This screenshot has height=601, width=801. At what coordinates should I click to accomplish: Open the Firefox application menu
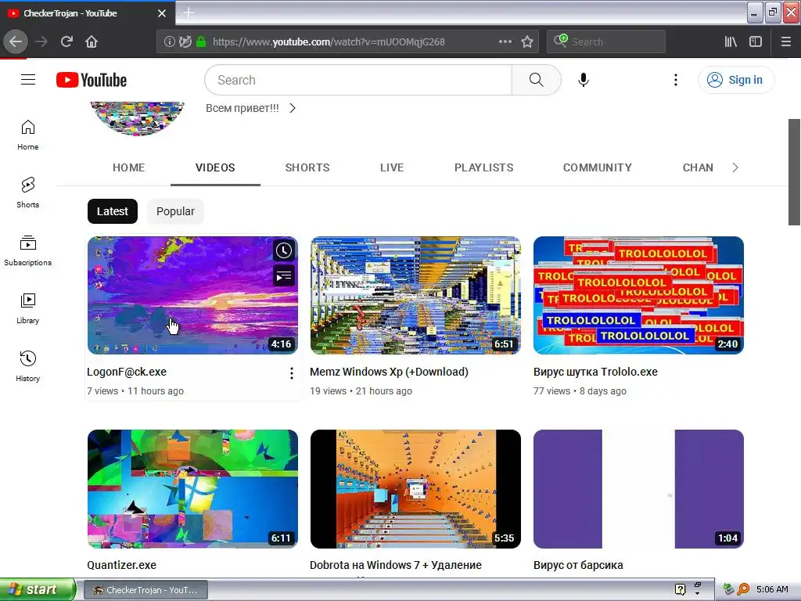(x=785, y=41)
